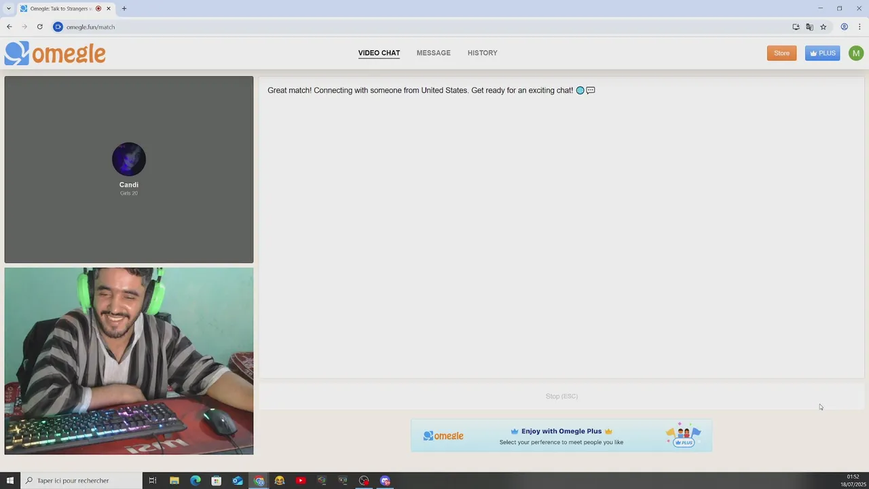The height and width of the screenshot is (489, 869).
Task: Open Microsoft Store from the taskbar
Action: [x=217, y=481]
